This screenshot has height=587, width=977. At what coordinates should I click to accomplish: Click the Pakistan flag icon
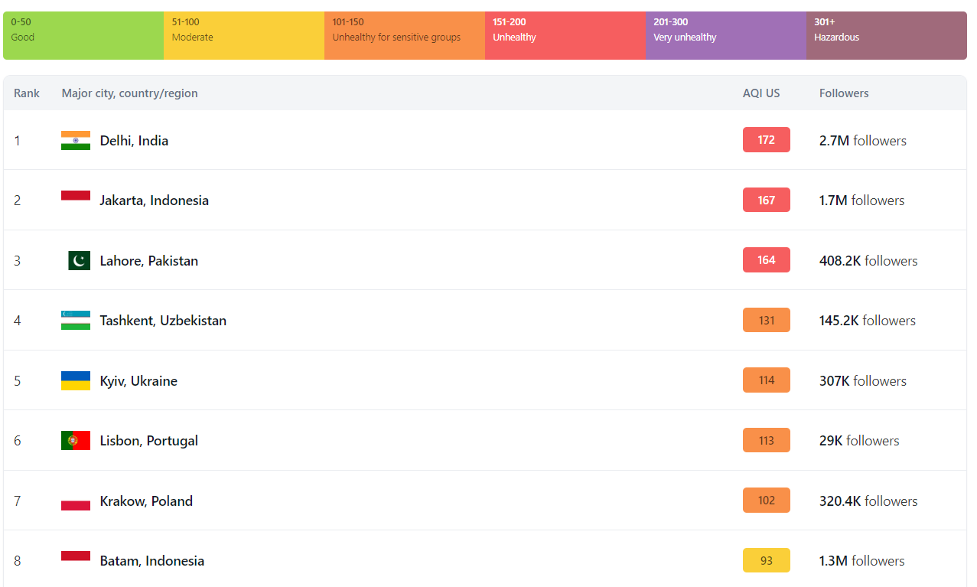(79, 261)
